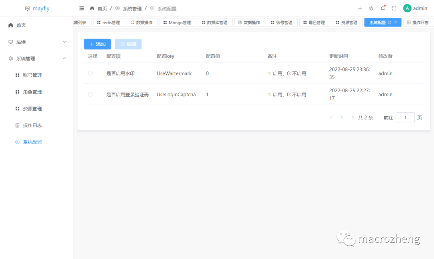Switch to the redis管理 tab
The width and height of the screenshot is (434, 259).
point(108,22)
